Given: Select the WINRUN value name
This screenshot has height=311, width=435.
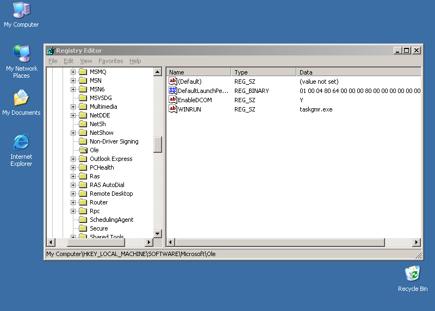Looking at the screenshot, I should click(x=189, y=109).
